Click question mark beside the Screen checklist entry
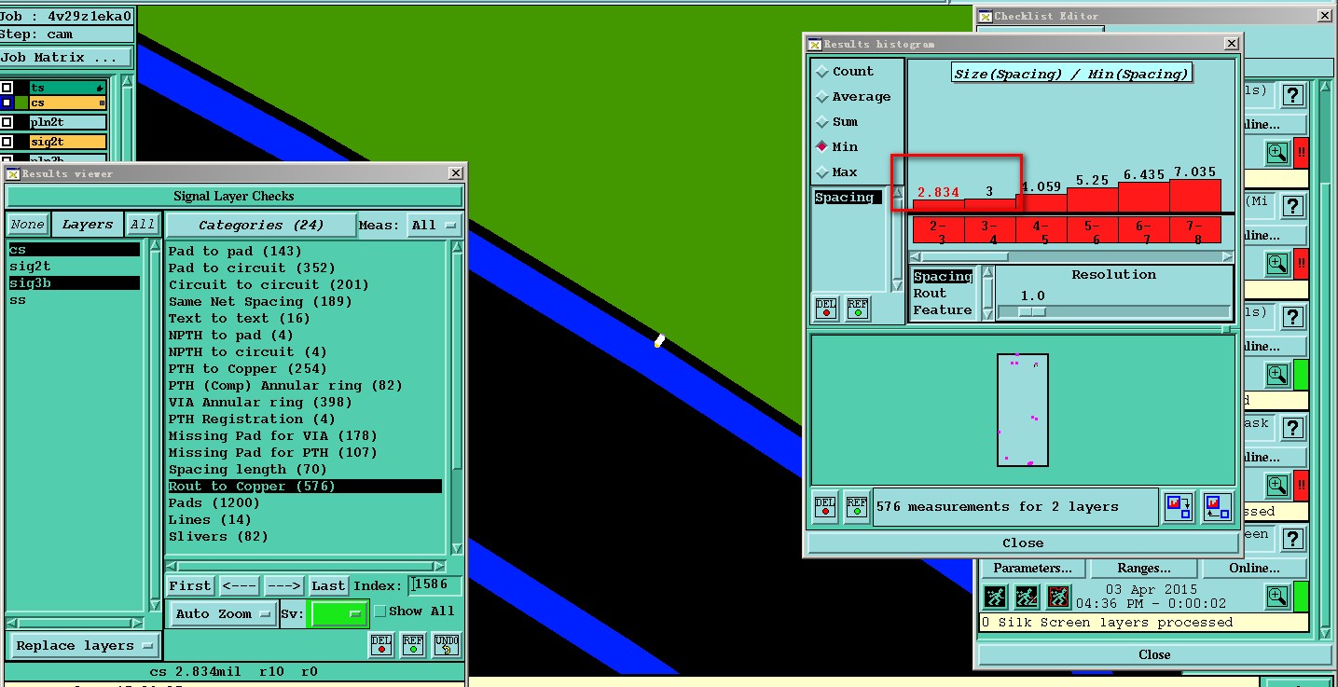The height and width of the screenshot is (687, 1338). tap(1292, 539)
